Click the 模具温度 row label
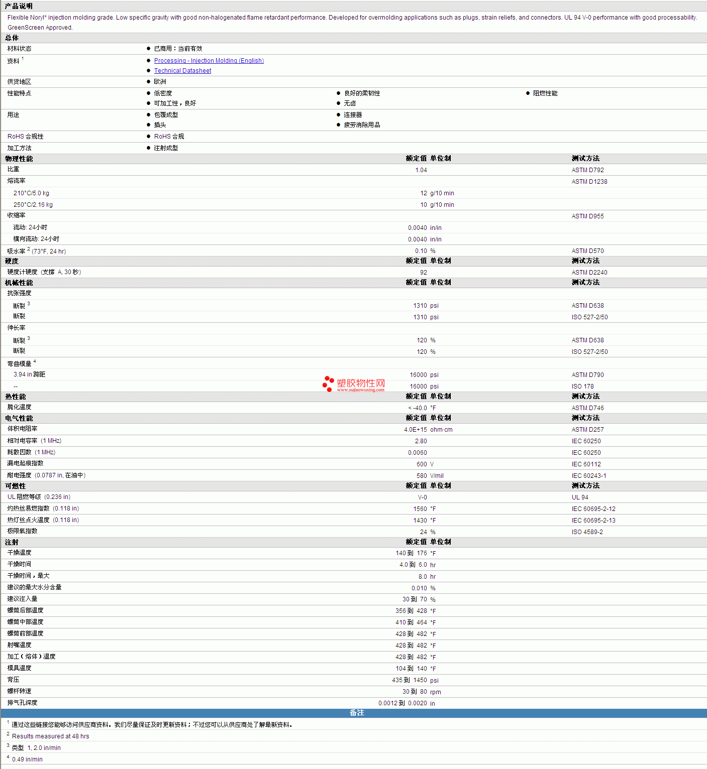Viewport: 707px width, 769px height. point(19,668)
